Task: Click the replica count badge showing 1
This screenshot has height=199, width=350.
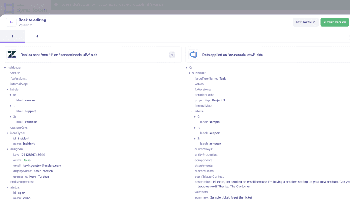Action: [172, 55]
